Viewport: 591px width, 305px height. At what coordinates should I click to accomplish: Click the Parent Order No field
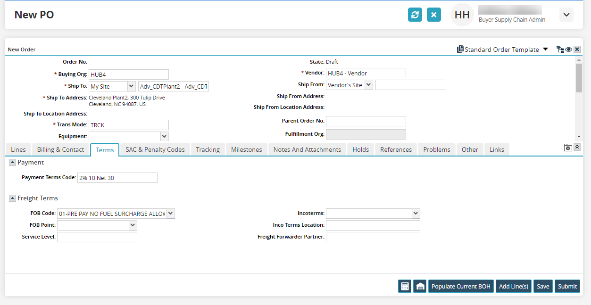[x=366, y=121]
